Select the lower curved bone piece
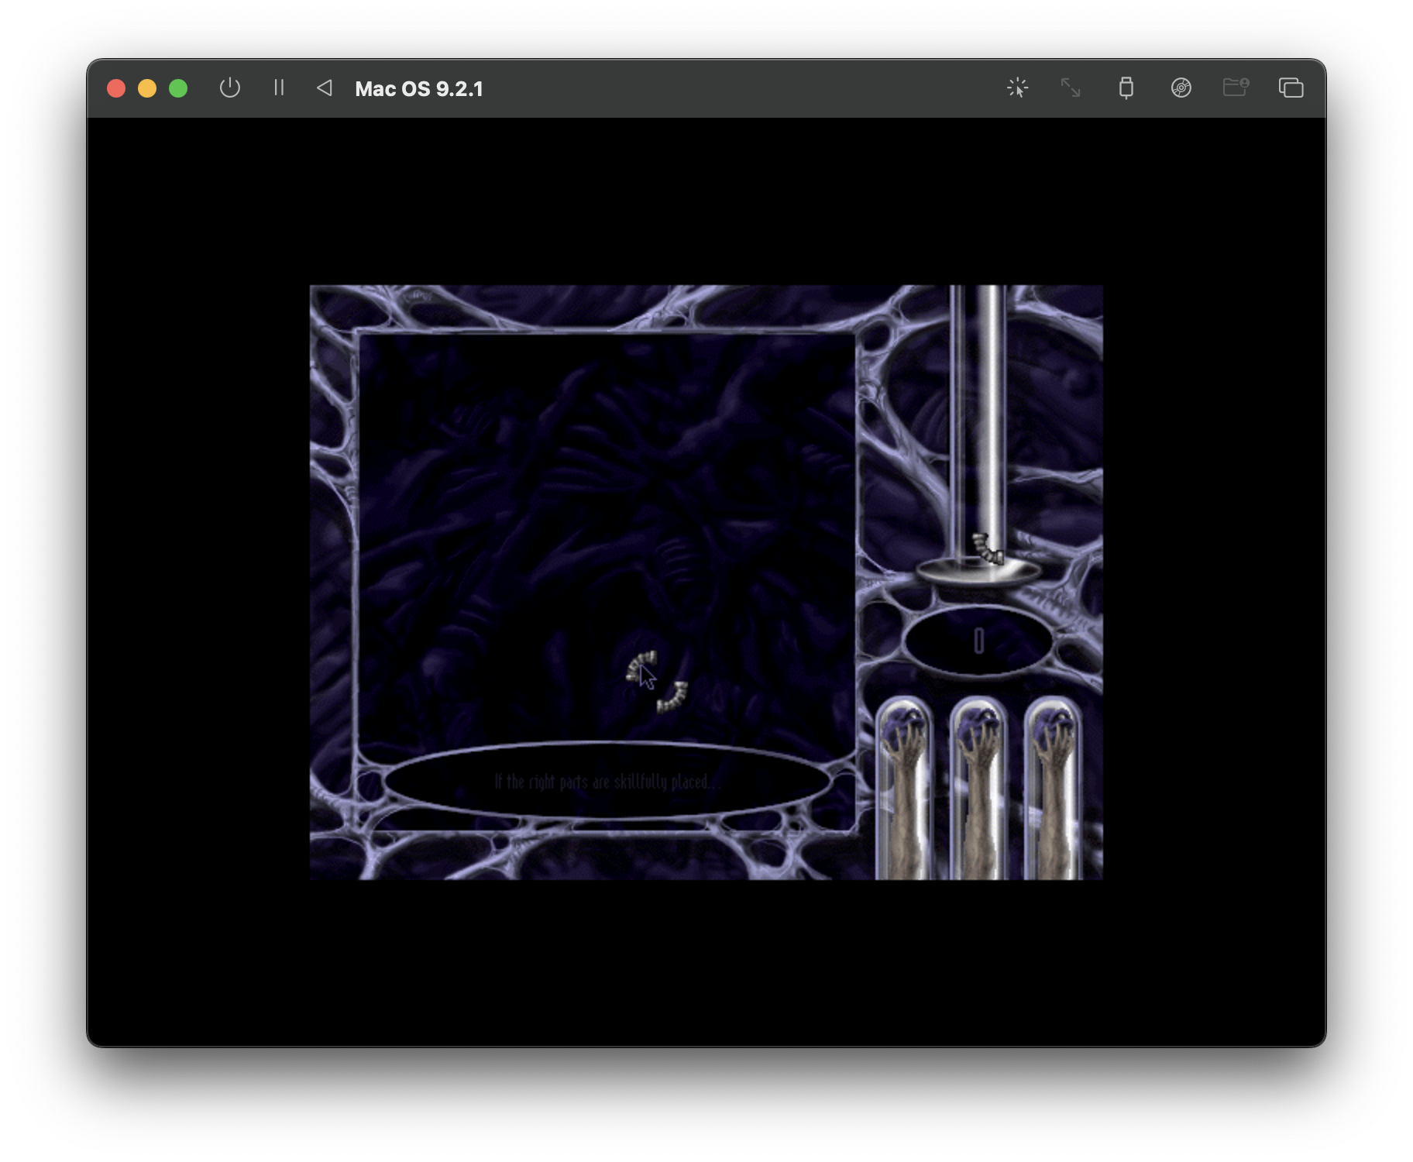Viewport: 1413px width, 1162px height. pyautogui.click(x=672, y=696)
